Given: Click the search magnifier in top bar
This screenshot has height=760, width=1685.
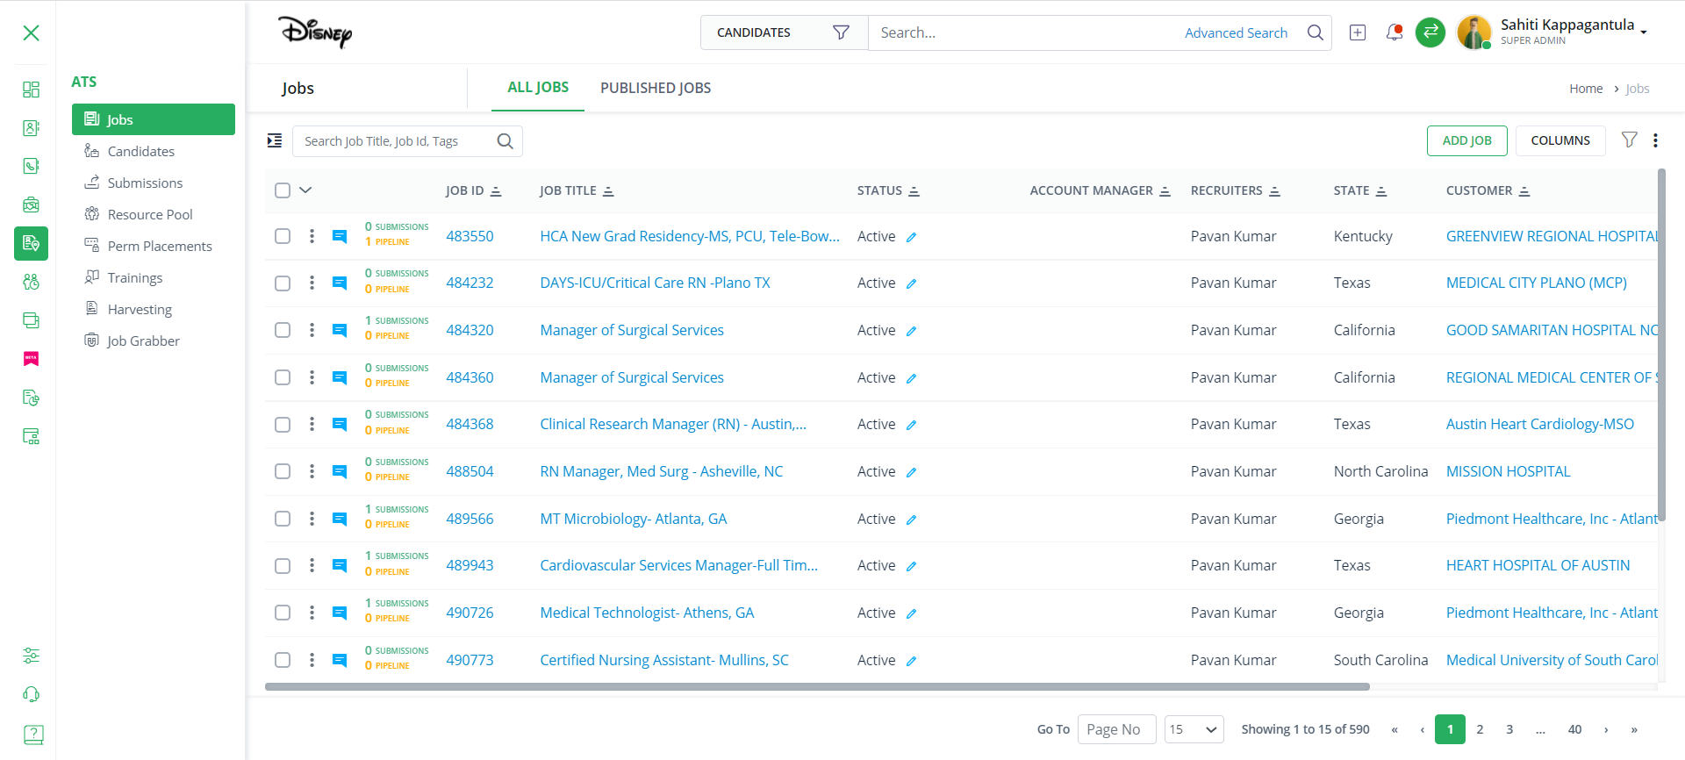Looking at the screenshot, I should 1315,32.
